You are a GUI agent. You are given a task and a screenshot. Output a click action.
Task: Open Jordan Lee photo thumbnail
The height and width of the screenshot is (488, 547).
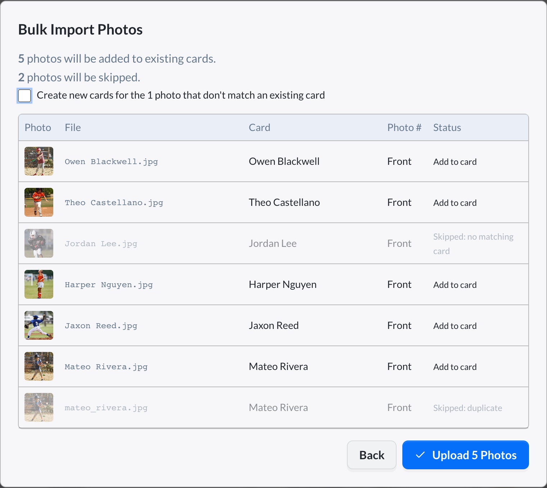click(x=39, y=243)
